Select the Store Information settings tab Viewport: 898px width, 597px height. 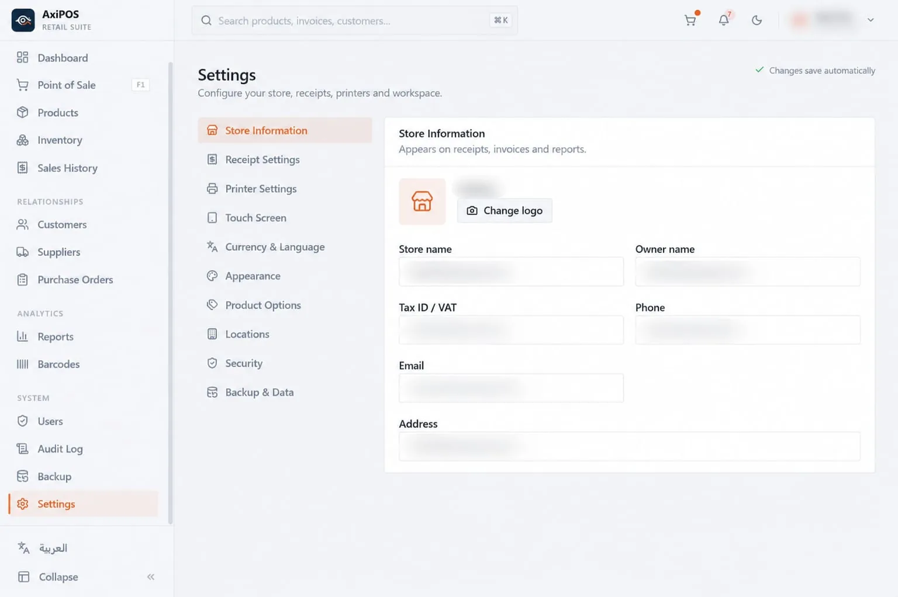coord(285,130)
